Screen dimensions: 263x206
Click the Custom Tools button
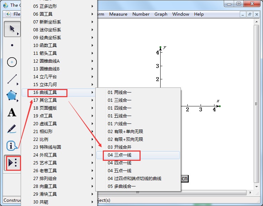tap(12, 163)
